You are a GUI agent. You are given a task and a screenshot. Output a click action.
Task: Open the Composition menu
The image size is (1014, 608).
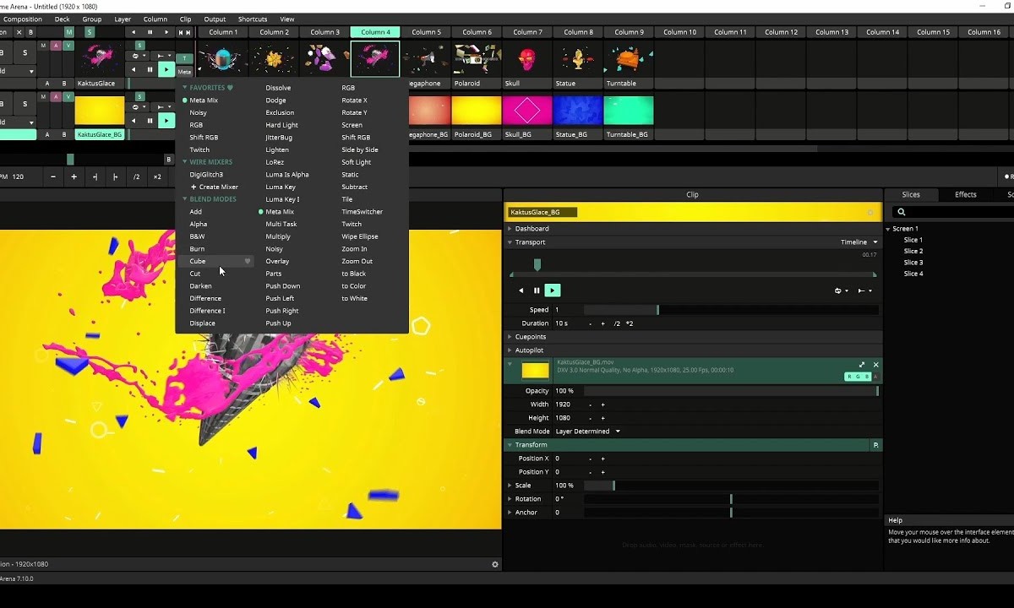23,19
